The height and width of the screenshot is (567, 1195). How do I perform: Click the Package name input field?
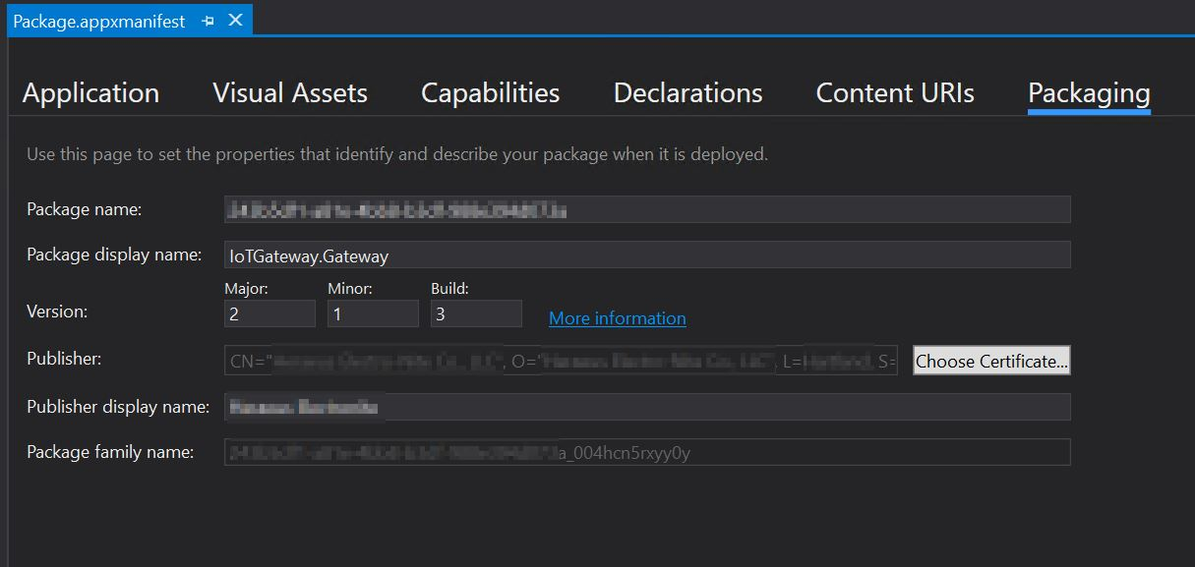point(647,209)
